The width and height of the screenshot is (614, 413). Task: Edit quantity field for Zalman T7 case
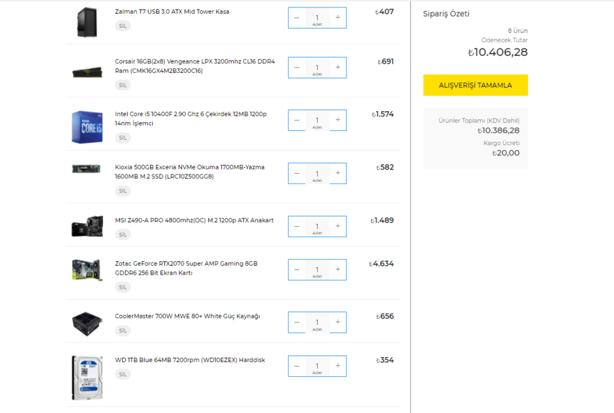point(317,18)
